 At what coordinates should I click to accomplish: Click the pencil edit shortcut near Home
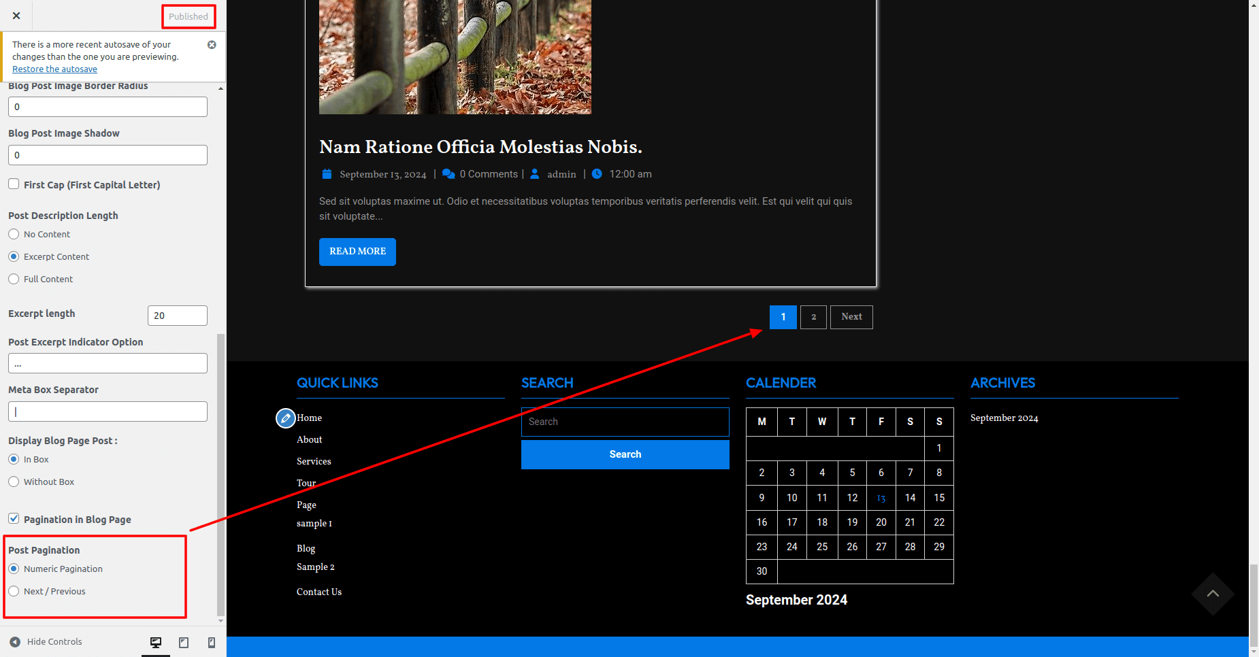coord(286,418)
